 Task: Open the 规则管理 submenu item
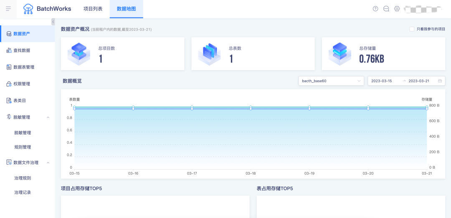23,147
